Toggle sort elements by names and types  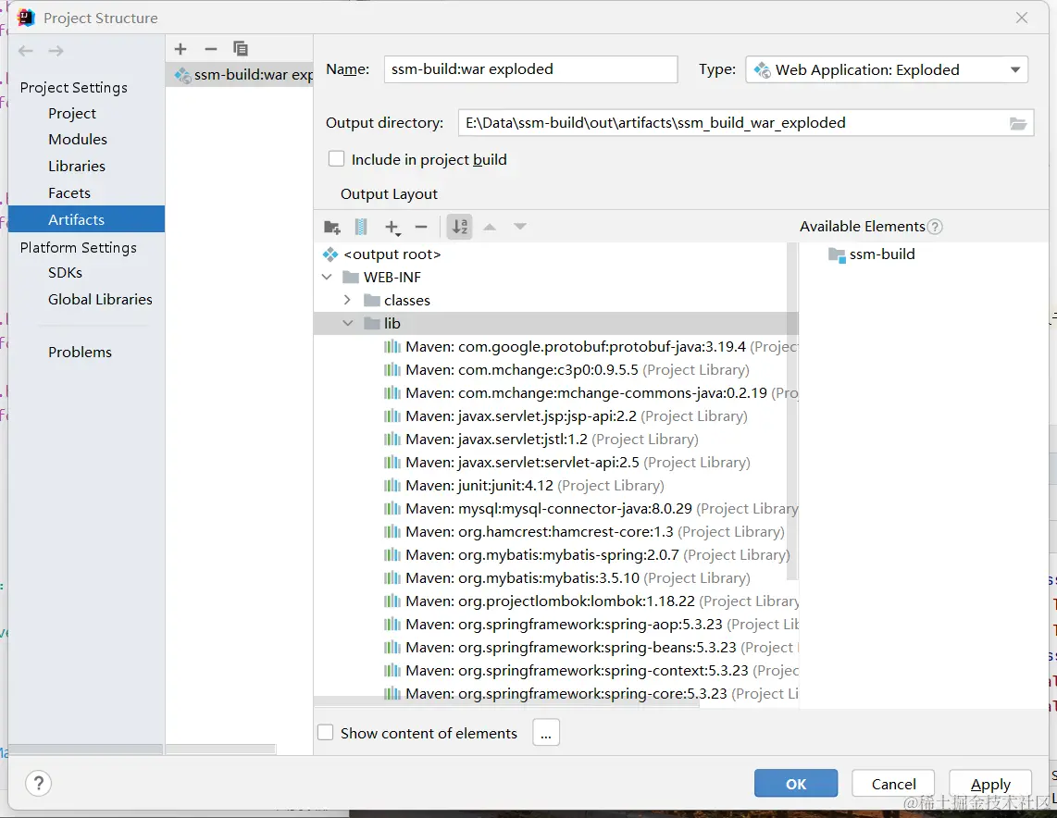[x=460, y=227]
